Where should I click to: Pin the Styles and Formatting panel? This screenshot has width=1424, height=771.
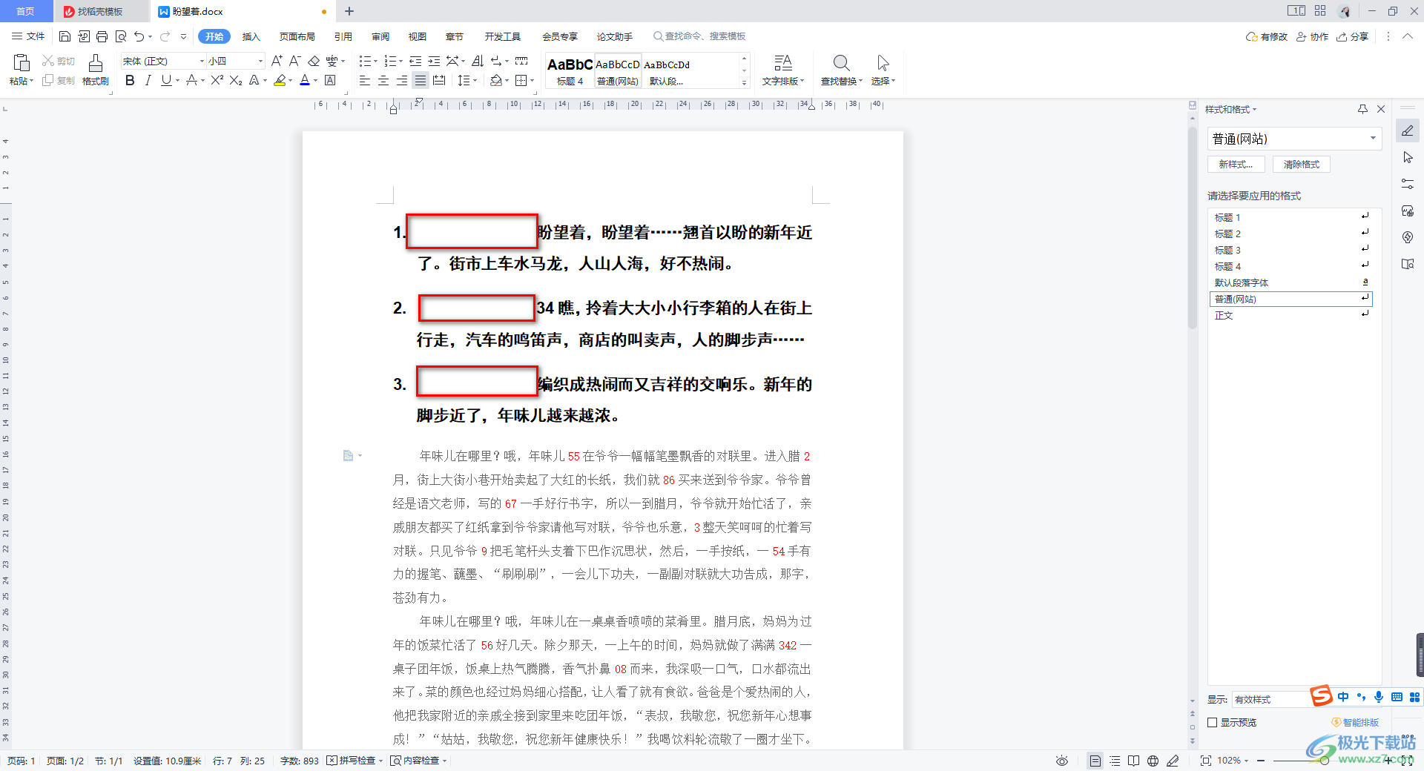click(x=1362, y=109)
